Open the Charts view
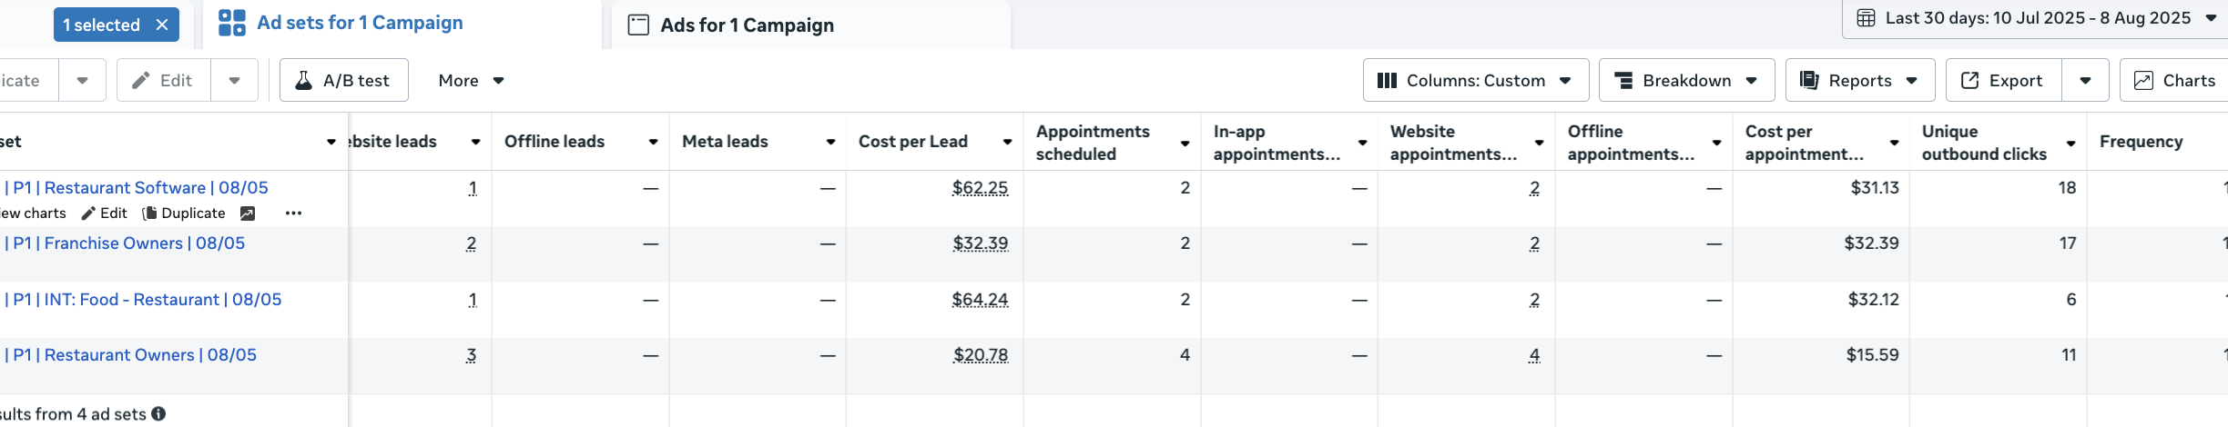The width and height of the screenshot is (2228, 427). click(2174, 81)
